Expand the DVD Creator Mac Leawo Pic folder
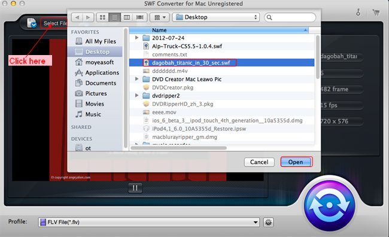 pos(136,79)
